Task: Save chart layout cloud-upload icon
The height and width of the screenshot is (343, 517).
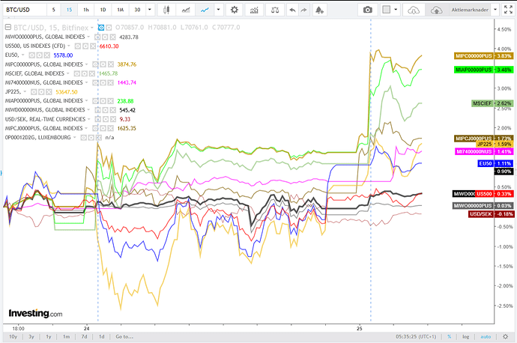Action: pos(436,10)
